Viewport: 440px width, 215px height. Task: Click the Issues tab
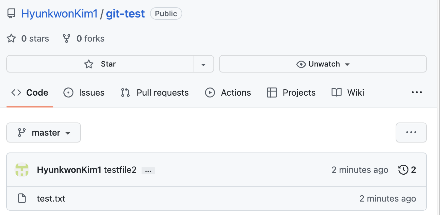point(84,93)
